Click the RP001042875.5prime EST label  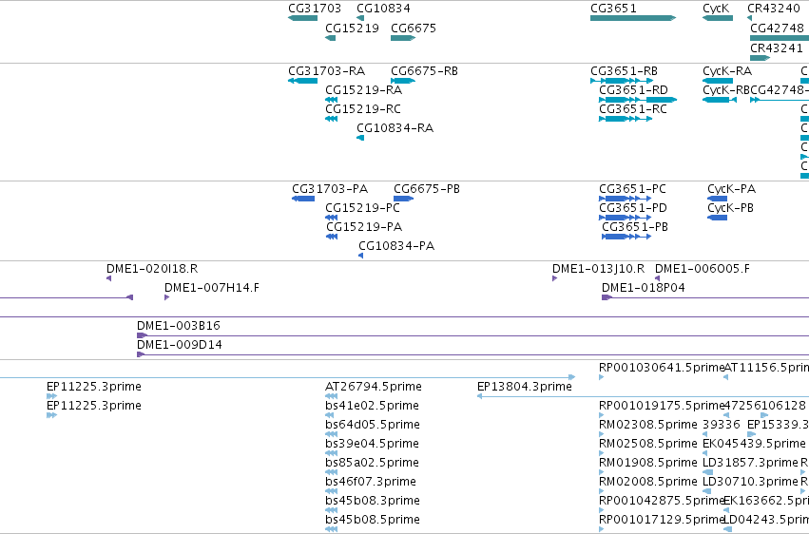coord(662,501)
